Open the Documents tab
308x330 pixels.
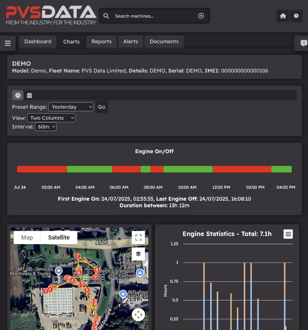pos(164,42)
